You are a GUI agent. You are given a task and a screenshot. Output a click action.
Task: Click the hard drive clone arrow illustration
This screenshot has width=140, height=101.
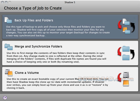pyautogui.click(x=123, y=79)
